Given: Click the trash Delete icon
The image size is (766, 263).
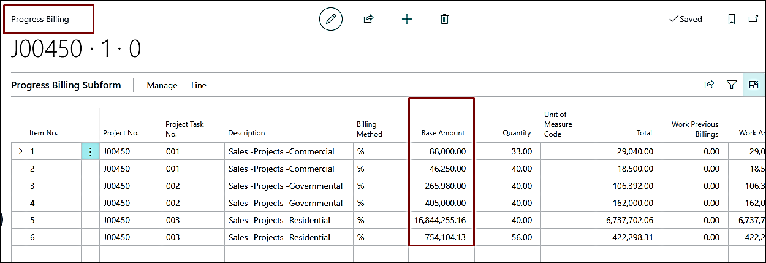Looking at the screenshot, I should 445,19.
